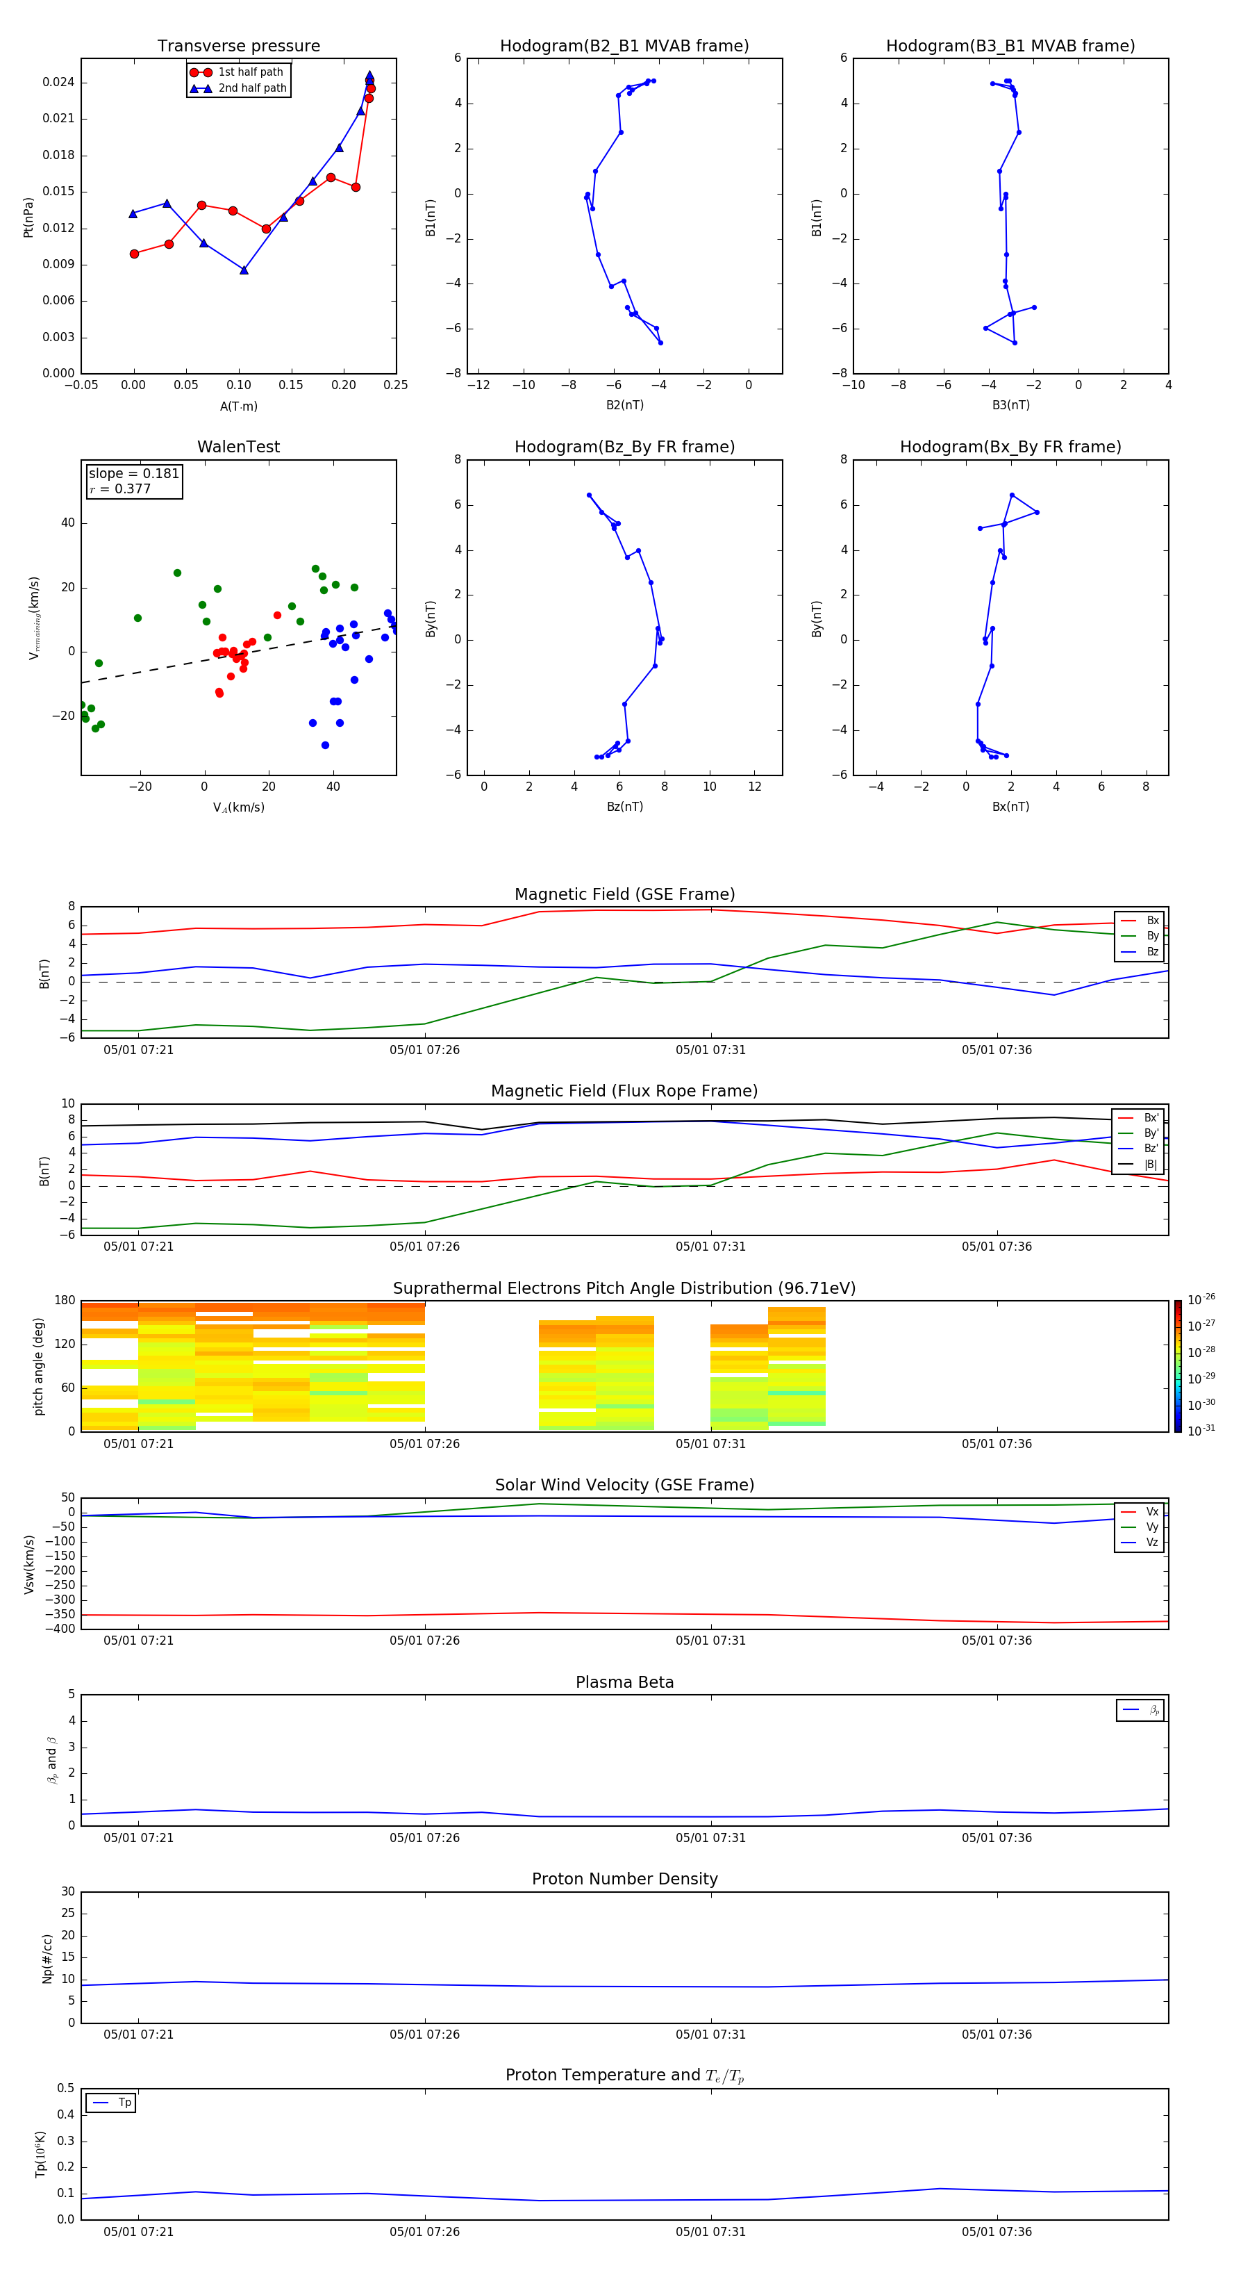Click the 'V_remaining(km/s)' y-axis label
This screenshot has width=1250, height=2293.
[34, 618]
